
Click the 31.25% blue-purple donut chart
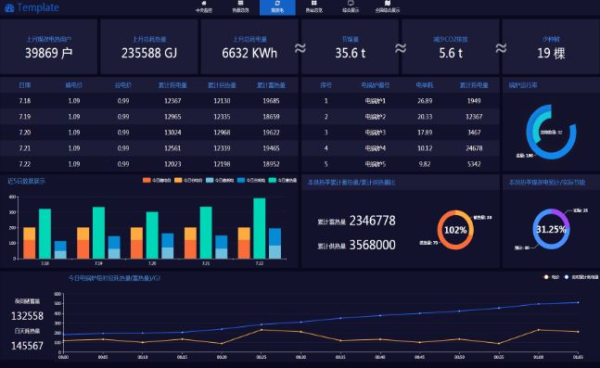[x=551, y=229]
